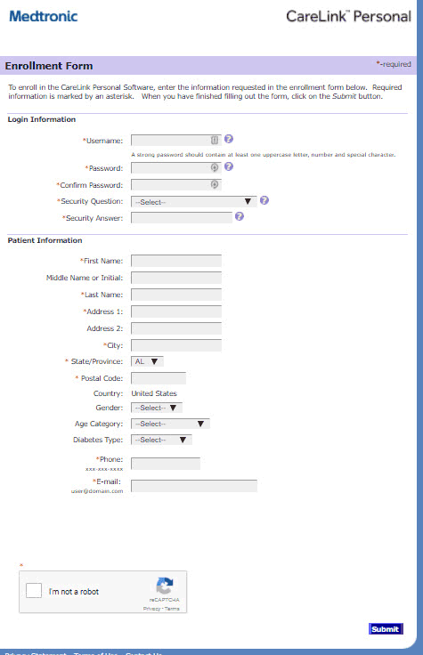Click the password manager icon in Username field
Viewport: 423px width, 655px height.
(215, 140)
